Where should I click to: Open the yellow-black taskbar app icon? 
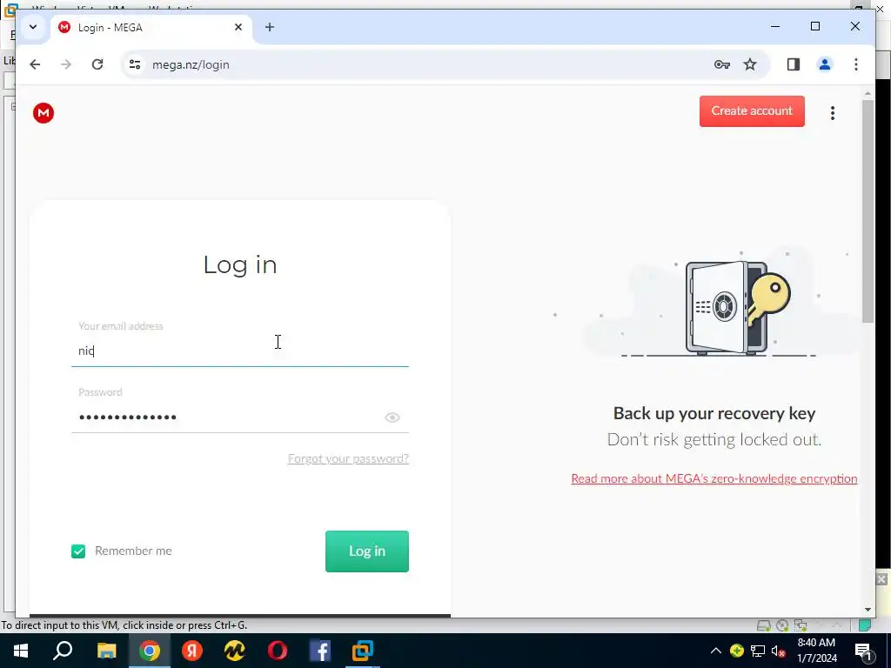click(235, 651)
